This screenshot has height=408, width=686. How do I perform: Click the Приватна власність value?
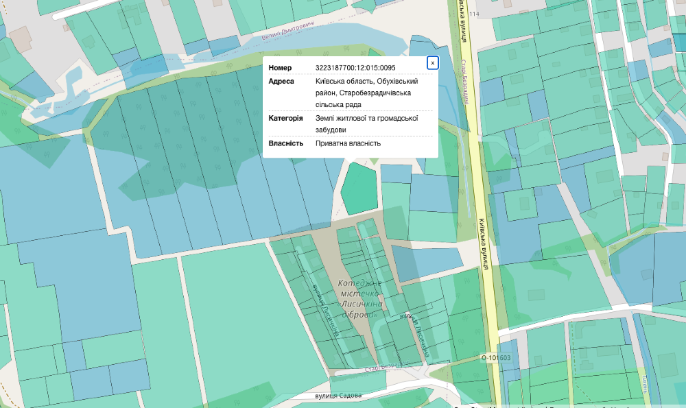pyautogui.click(x=348, y=143)
